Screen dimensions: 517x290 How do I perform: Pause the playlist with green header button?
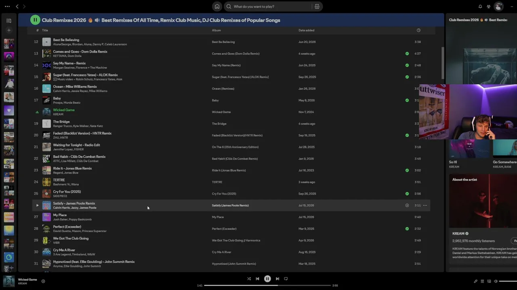pyautogui.click(x=35, y=20)
